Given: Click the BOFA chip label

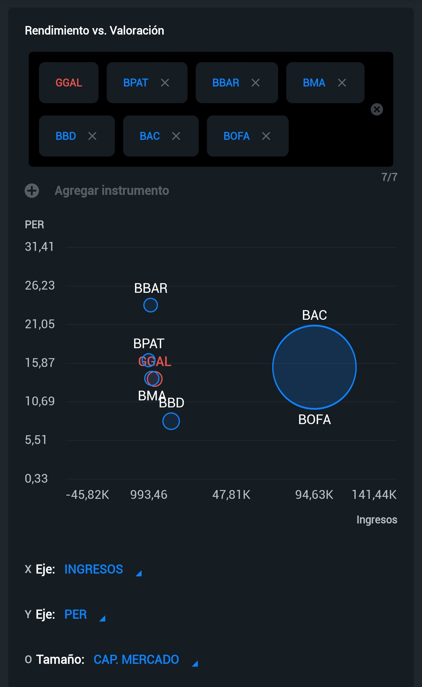Looking at the screenshot, I should [236, 136].
